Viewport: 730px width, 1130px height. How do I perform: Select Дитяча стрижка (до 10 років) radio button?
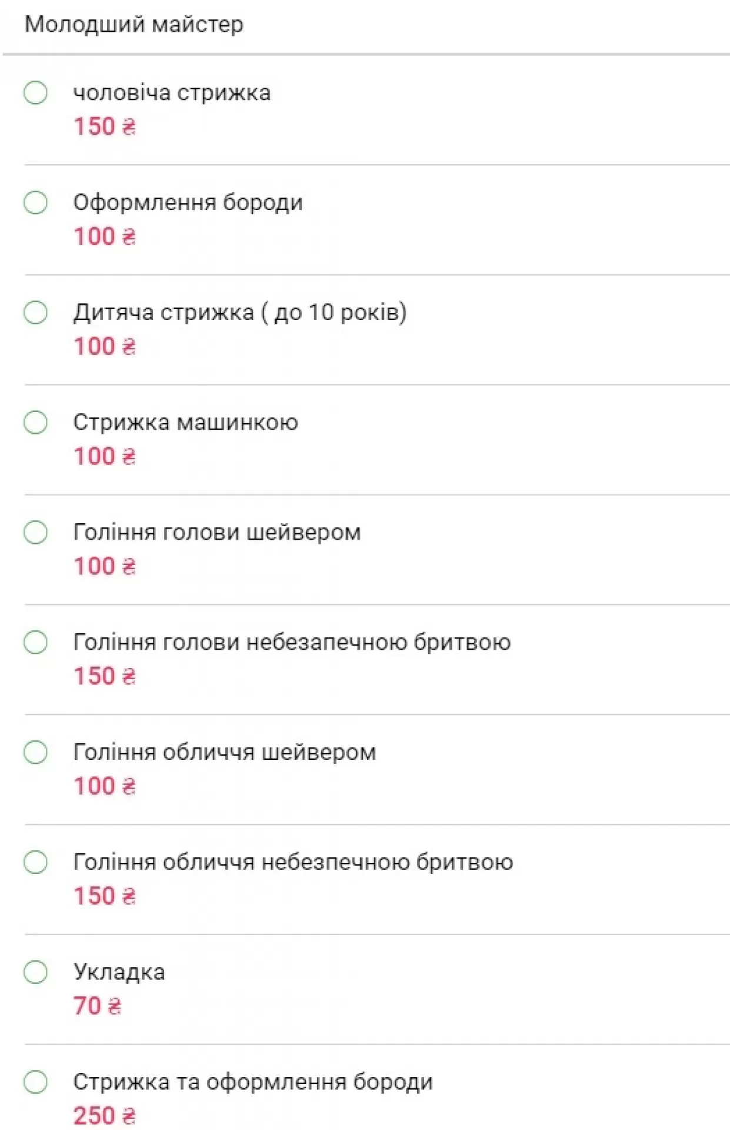pos(35,313)
